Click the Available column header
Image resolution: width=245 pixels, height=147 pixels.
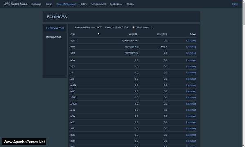click(x=134, y=34)
